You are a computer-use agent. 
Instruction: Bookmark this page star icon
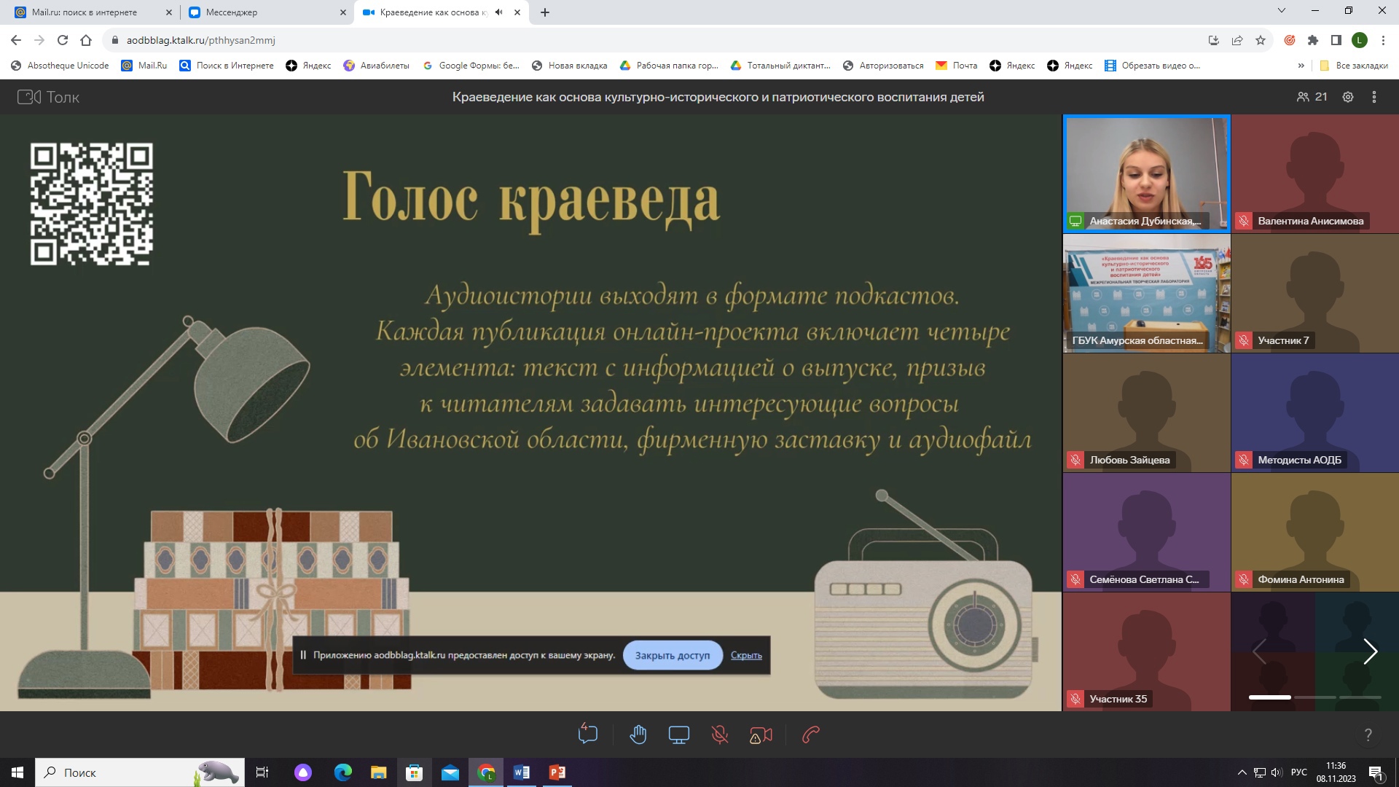point(1261,40)
